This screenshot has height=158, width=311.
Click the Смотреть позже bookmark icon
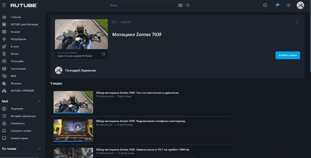[4, 131]
